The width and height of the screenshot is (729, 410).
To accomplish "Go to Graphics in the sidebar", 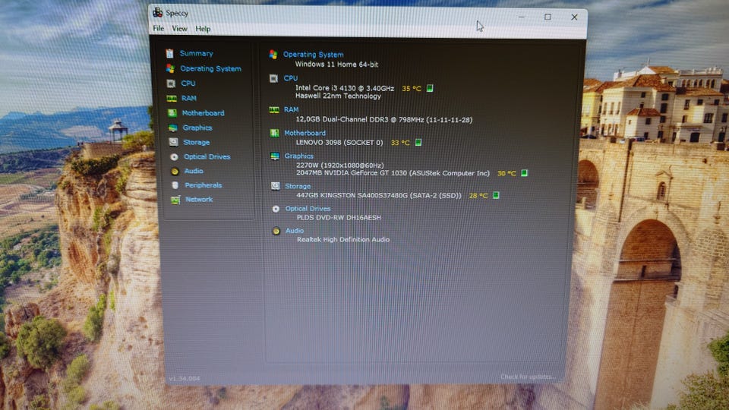I will [x=197, y=128].
